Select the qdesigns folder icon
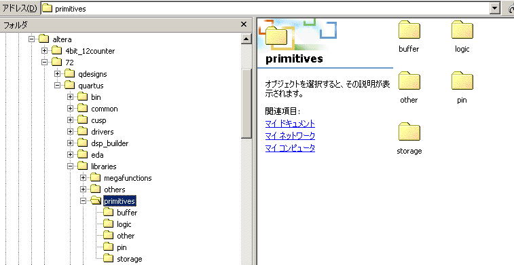The width and height of the screenshot is (514, 265). [x=69, y=73]
